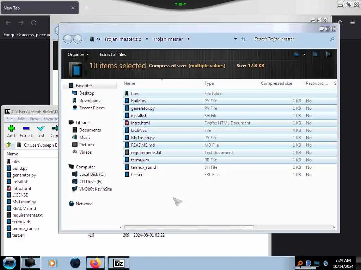The height and width of the screenshot is (270, 361).
Task: Open File menu in 7-Zip
Action: coord(10,119)
